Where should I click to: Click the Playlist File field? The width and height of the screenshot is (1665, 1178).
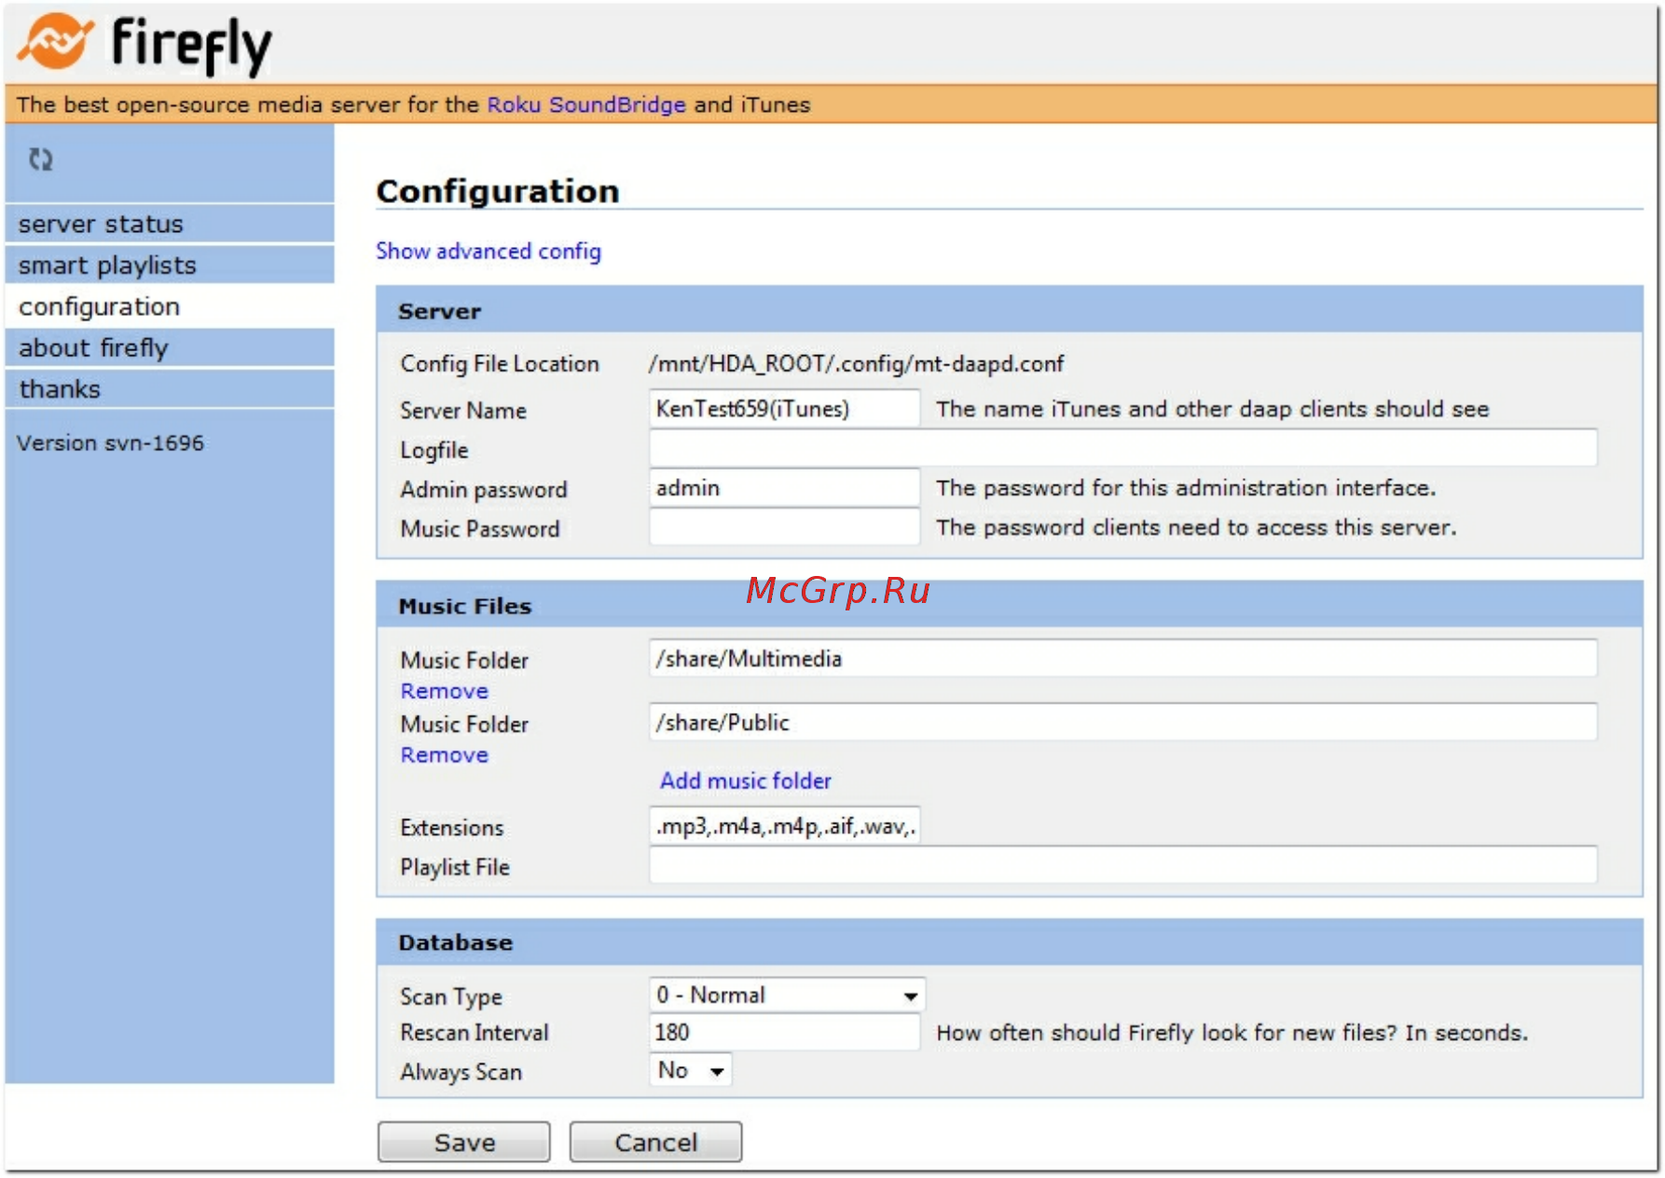tap(1123, 865)
